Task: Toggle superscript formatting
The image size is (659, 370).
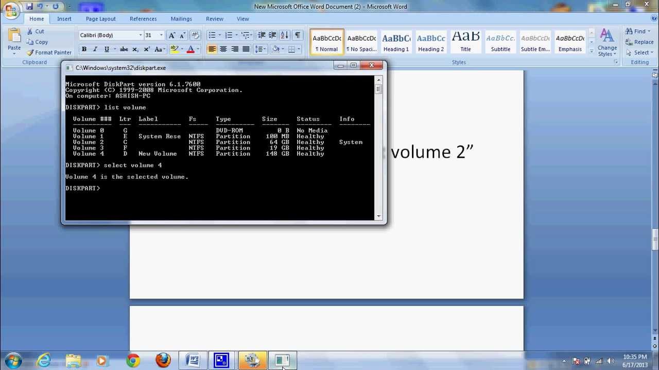Action: pyautogui.click(x=146, y=49)
